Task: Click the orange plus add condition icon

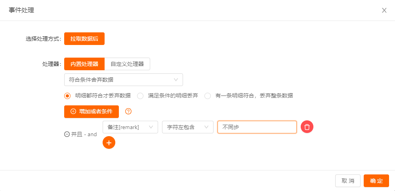Action: coord(109,142)
